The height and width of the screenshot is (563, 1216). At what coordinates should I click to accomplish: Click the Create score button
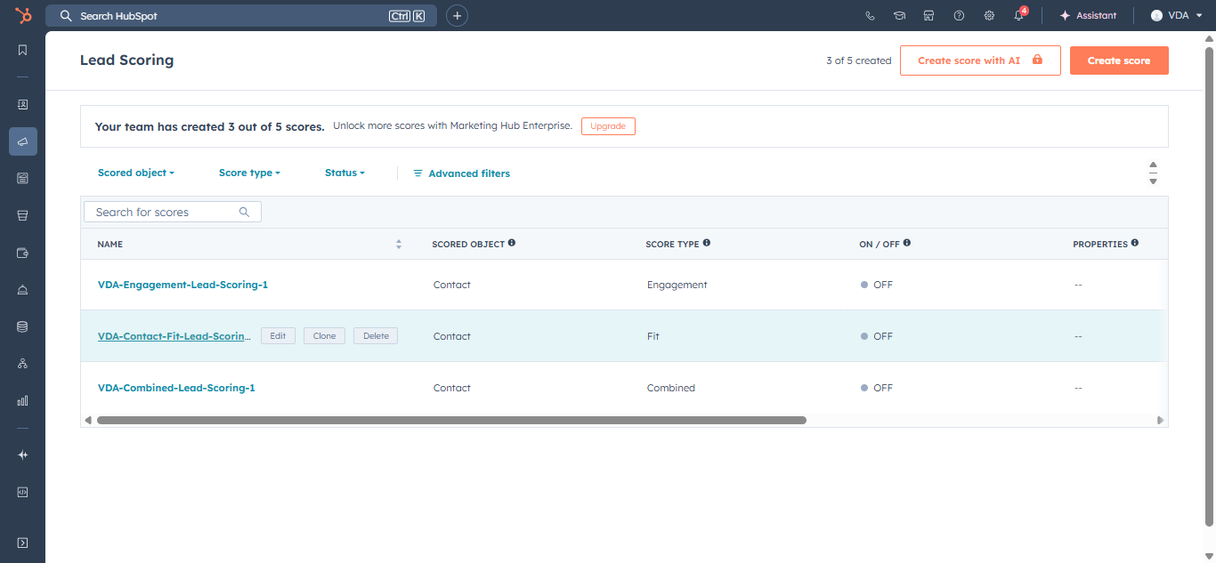click(x=1119, y=60)
